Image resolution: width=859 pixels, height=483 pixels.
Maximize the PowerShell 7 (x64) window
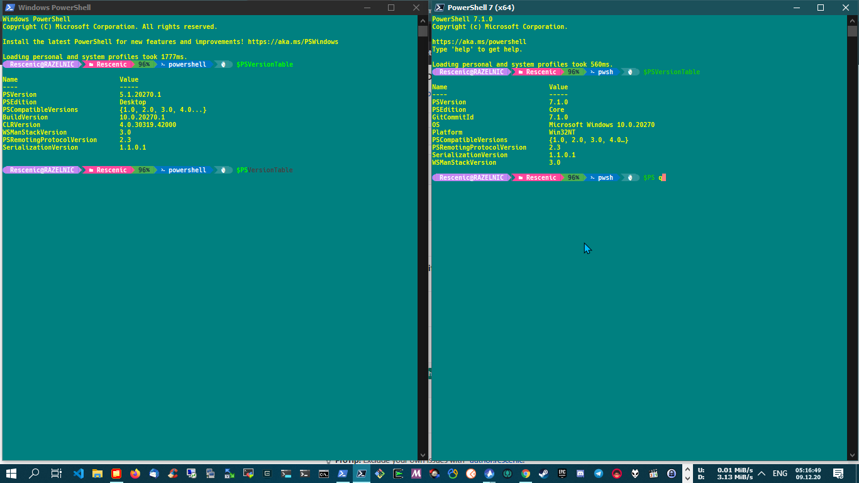[820, 8]
